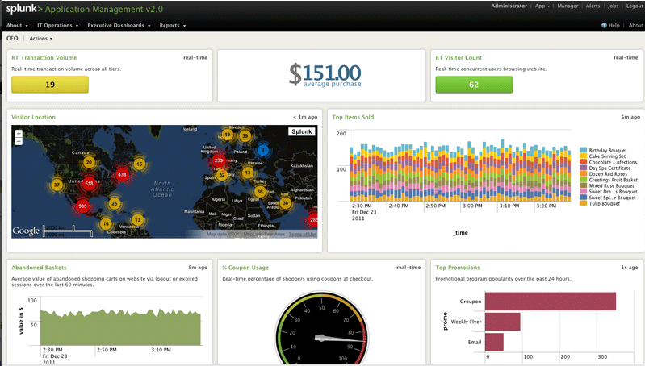The image size is (645, 366).
Task: Click the blue 0 map marker
Action: coord(263,150)
